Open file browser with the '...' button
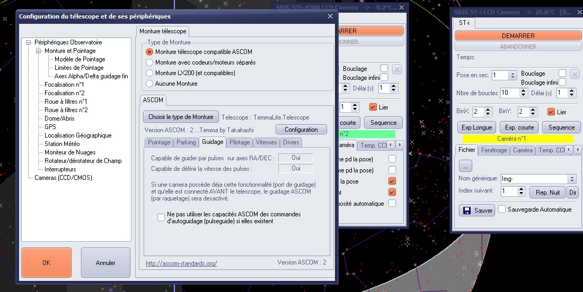The image size is (583, 292). tap(465, 166)
